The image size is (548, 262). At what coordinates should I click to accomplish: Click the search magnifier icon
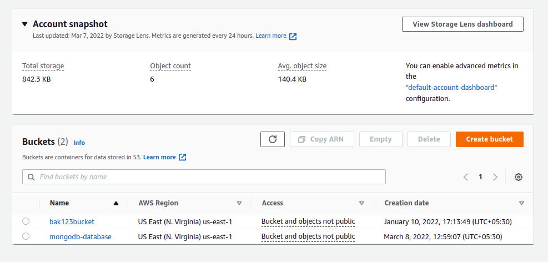pos(31,177)
